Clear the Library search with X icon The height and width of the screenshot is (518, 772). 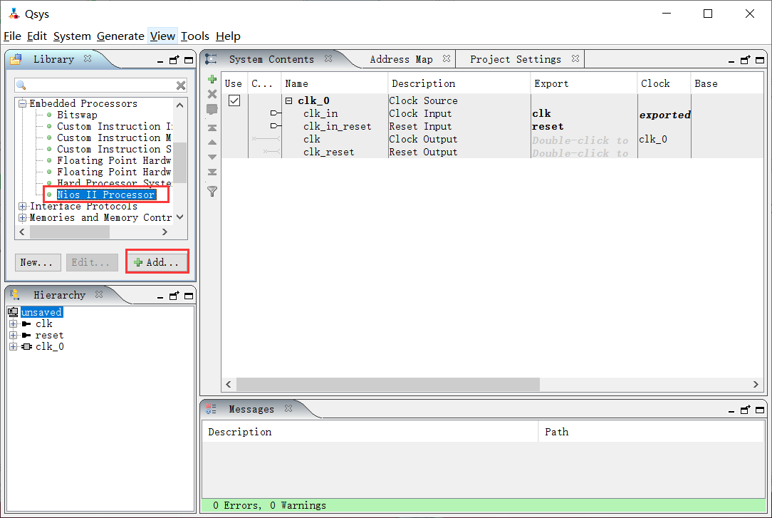coord(181,86)
